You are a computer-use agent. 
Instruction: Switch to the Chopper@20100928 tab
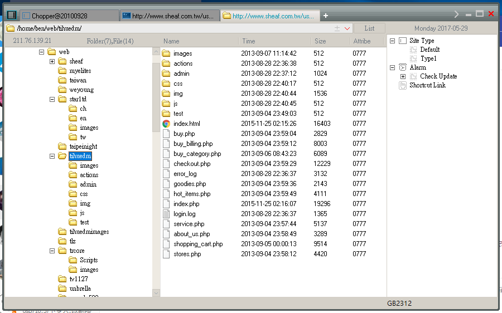click(70, 16)
